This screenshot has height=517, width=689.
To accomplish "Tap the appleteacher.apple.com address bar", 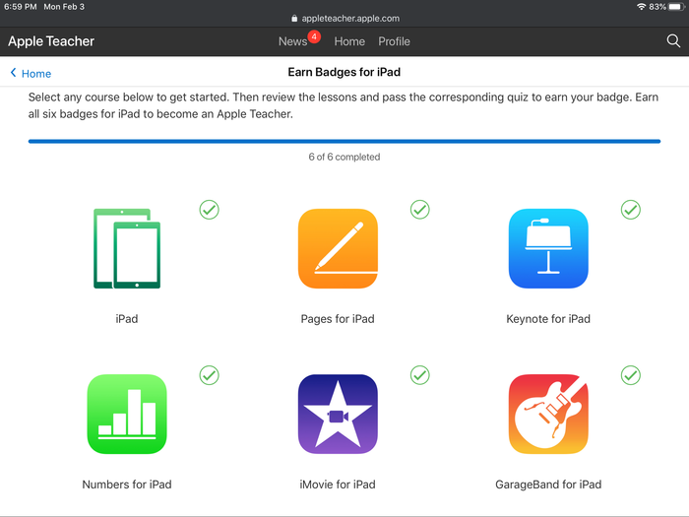I will pyautogui.click(x=345, y=18).
